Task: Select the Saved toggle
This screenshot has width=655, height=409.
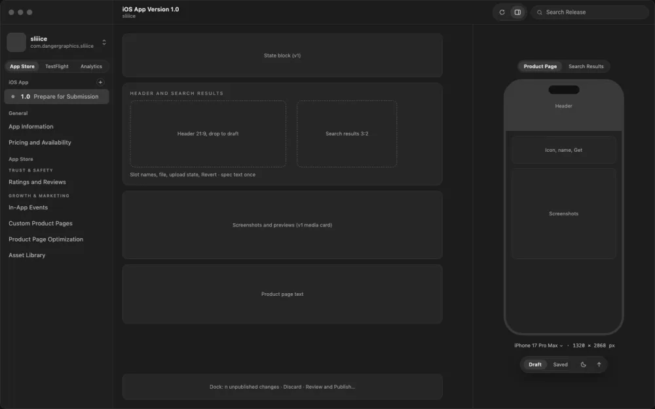Action: 560,365
